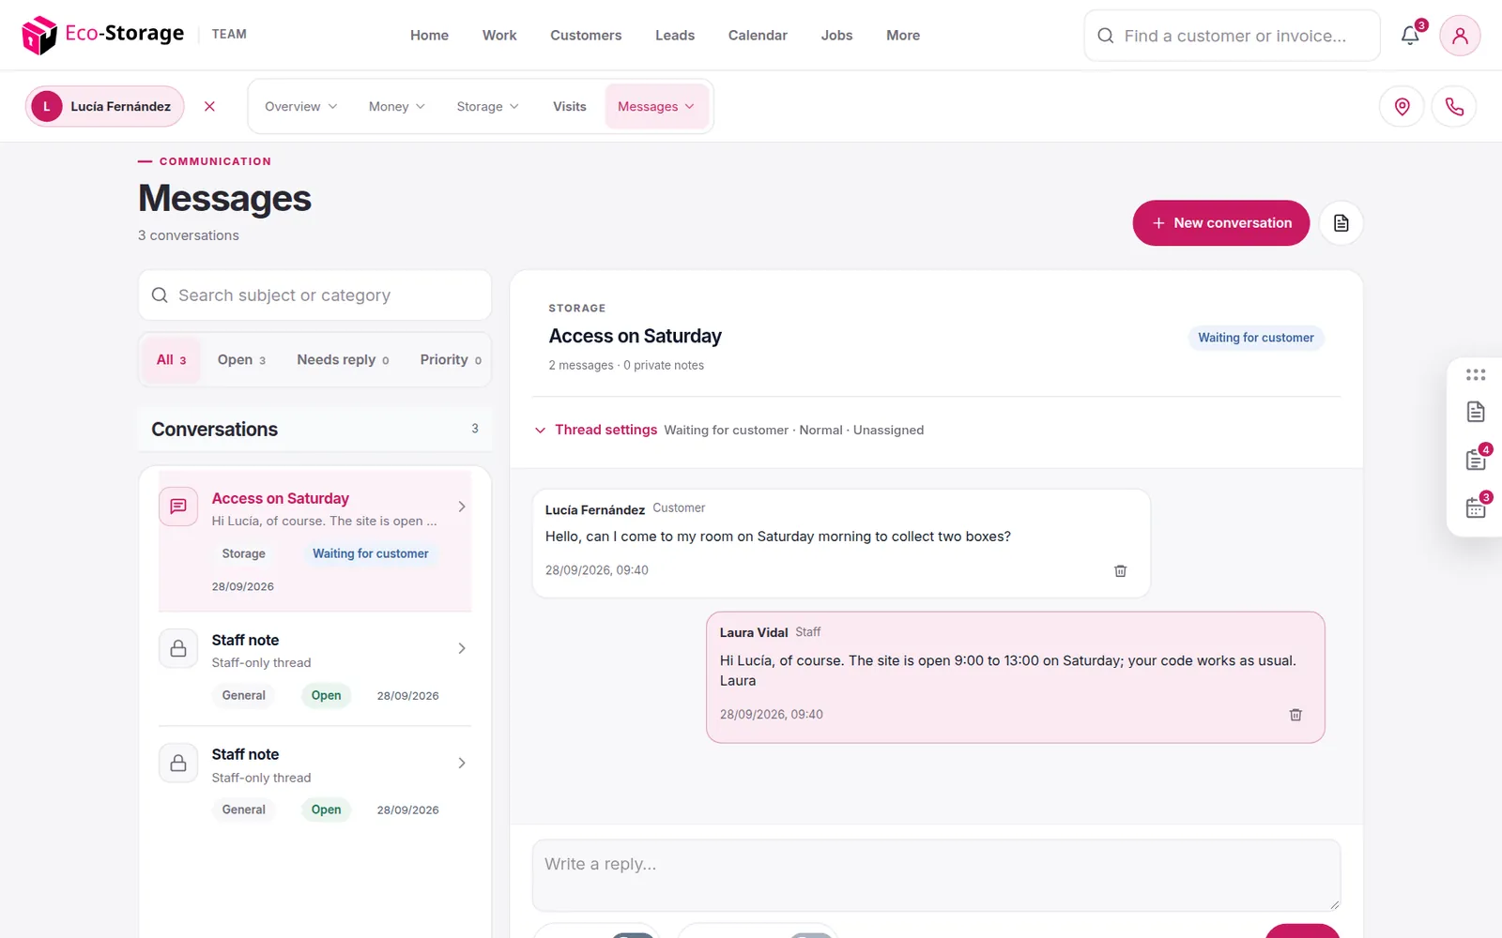The image size is (1502, 938).
Task: Show All conversations filter
Action: pyautogui.click(x=171, y=360)
